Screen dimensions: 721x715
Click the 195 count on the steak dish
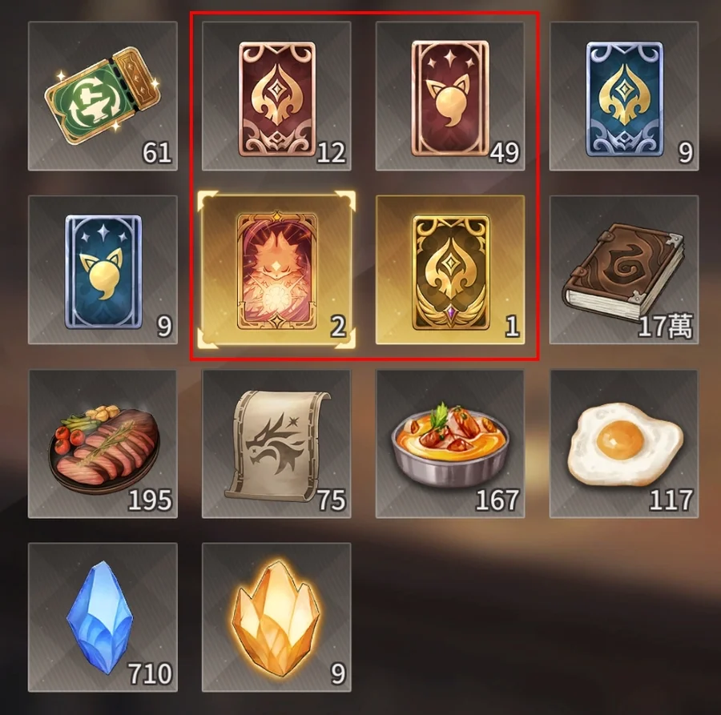pos(151,500)
